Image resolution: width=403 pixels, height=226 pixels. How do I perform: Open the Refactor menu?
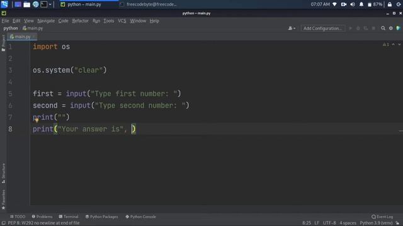click(80, 21)
